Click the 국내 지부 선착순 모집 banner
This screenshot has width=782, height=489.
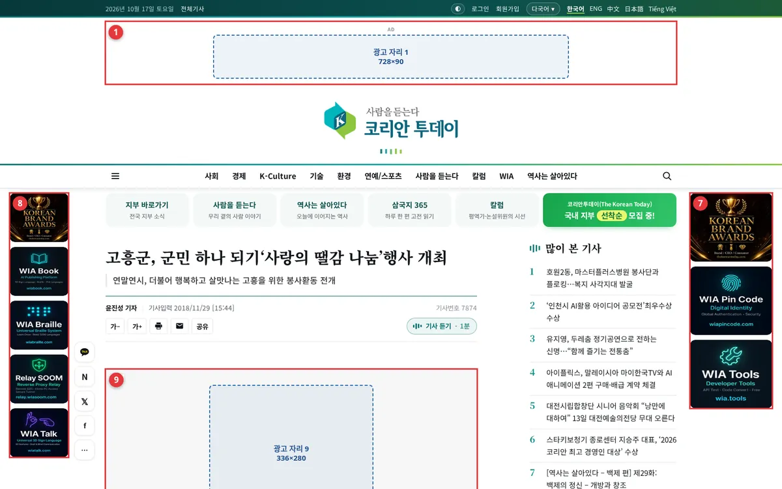(609, 210)
